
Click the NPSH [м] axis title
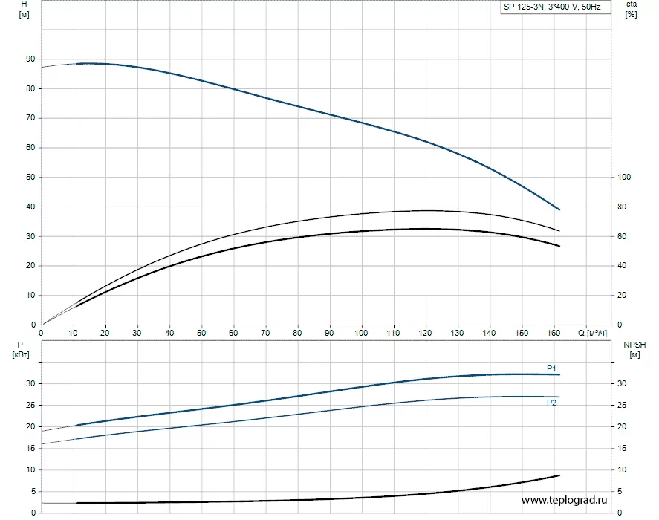(x=634, y=350)
